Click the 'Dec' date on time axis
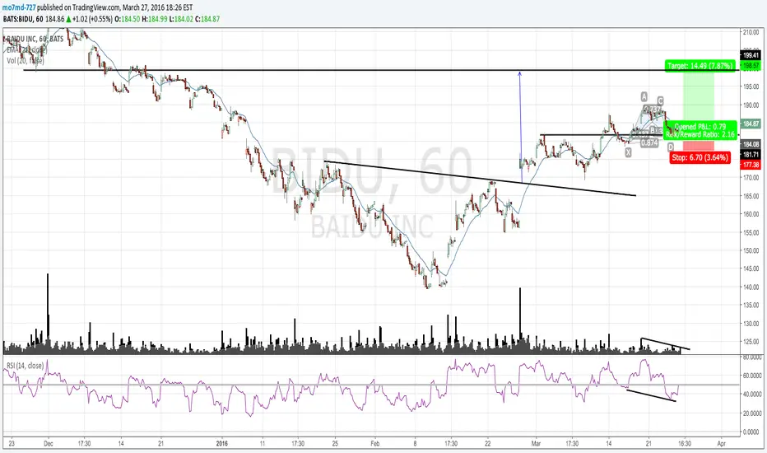 tap(48, 444)
